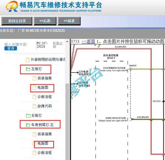Click 折叠全部 to collapse all
The width and height of the screenshot is (165, 160).
click(58, 45)
